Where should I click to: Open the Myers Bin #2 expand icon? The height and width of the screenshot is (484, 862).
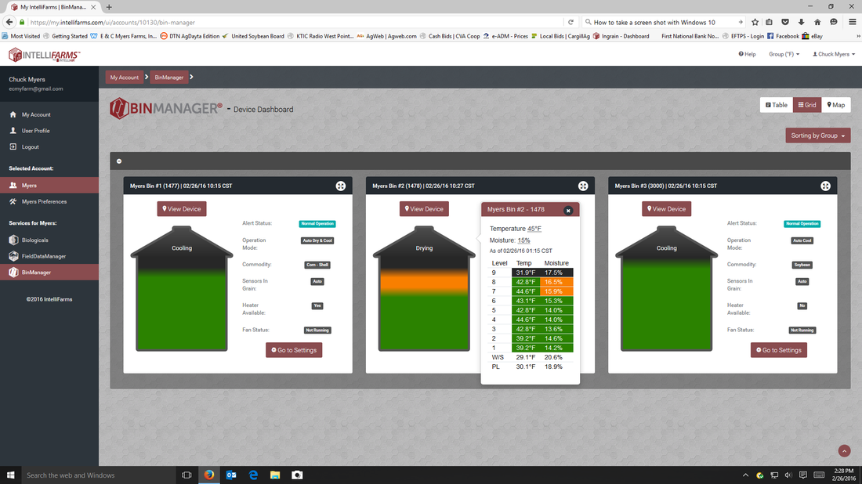pos(583,186)
